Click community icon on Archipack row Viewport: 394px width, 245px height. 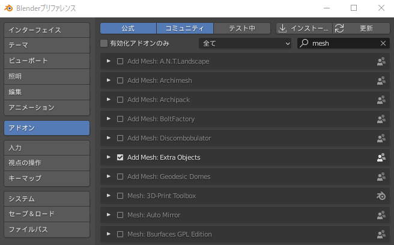coord(381,100)
